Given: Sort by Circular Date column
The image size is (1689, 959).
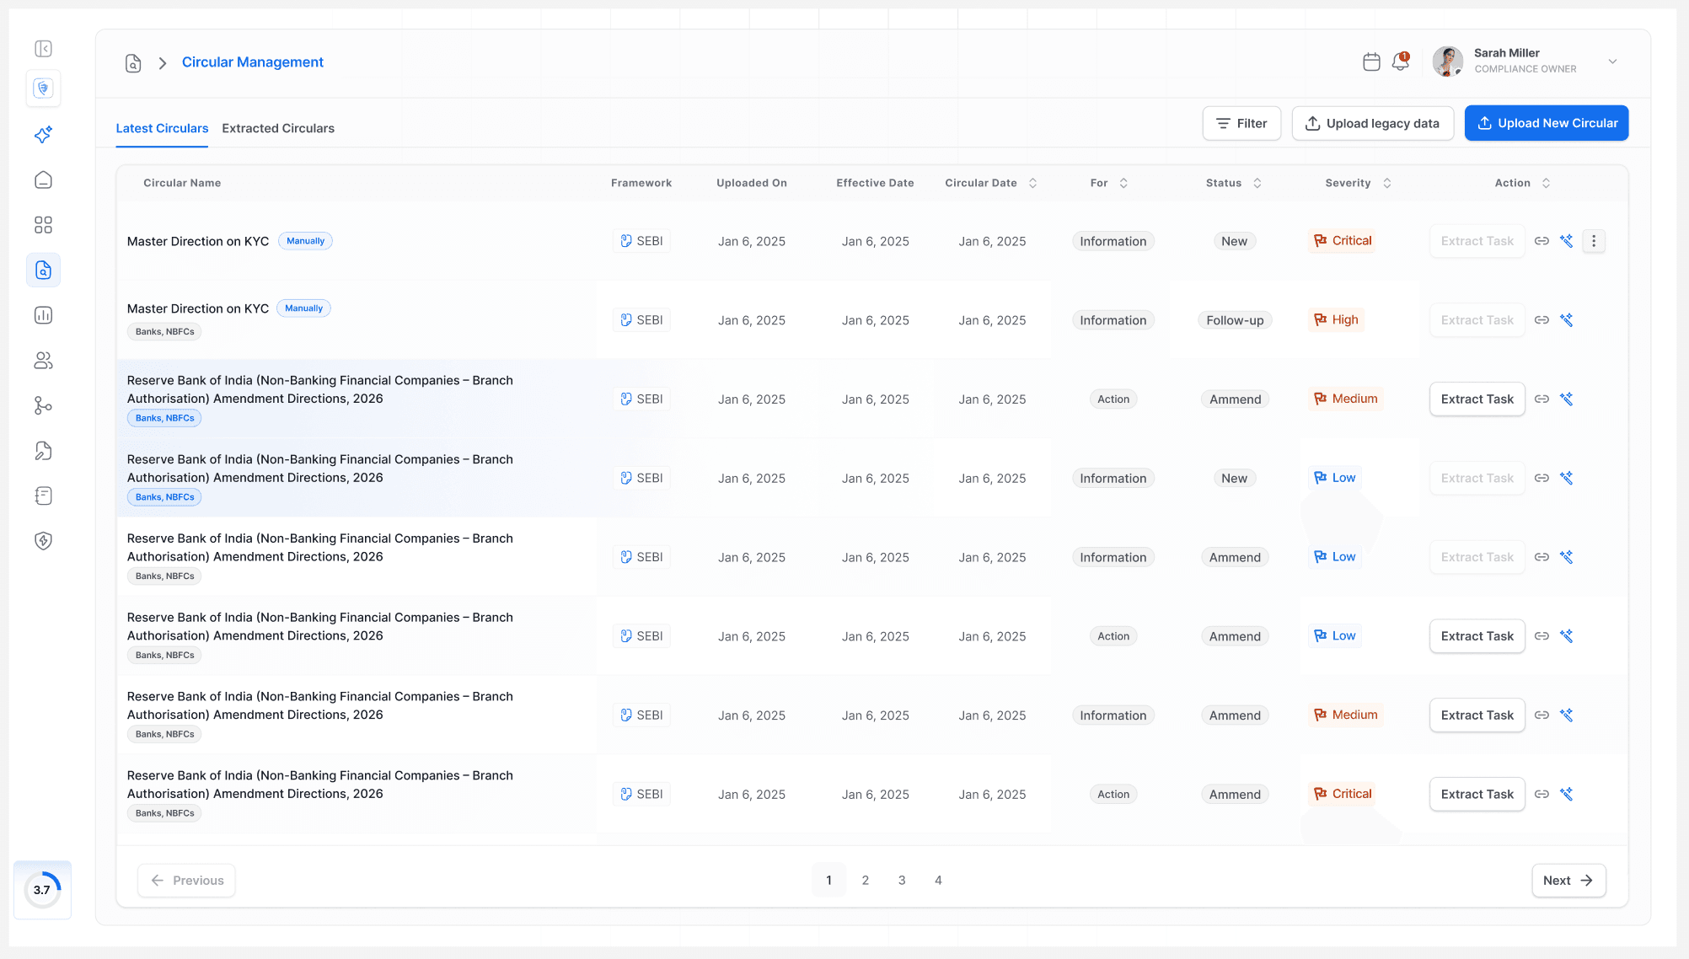Looking at the screenshot, I should click(x=1032, y=183).
